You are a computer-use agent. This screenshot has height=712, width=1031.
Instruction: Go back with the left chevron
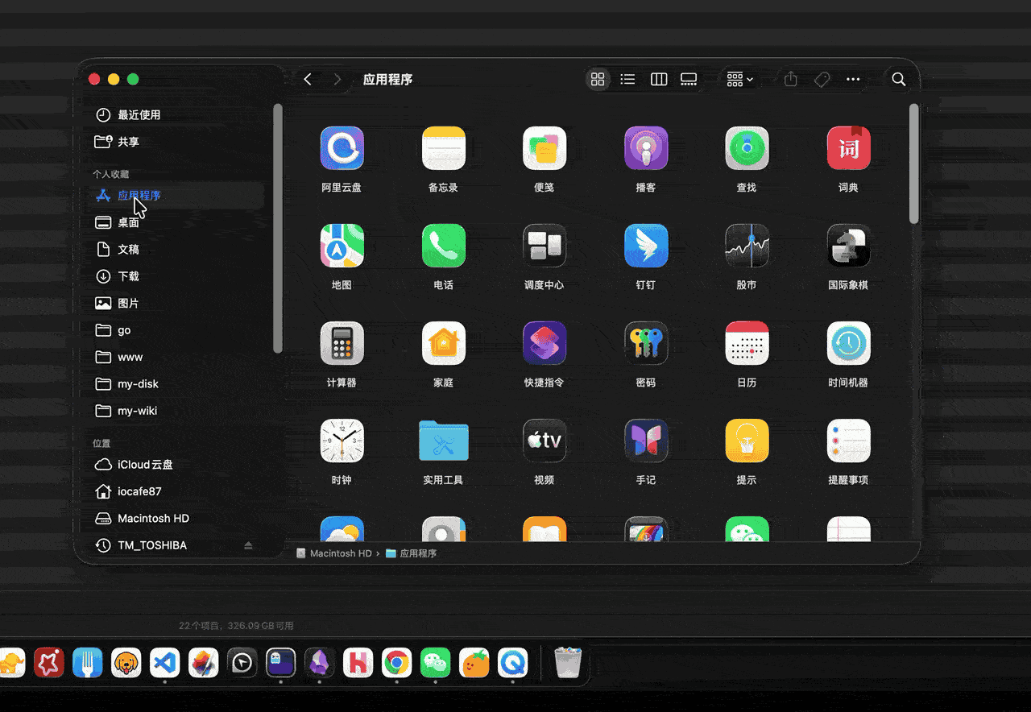(x=308, y=79)
